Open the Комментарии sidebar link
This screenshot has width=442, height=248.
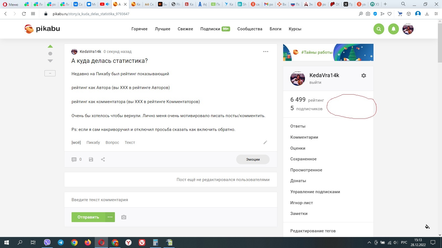coord(304,137)
